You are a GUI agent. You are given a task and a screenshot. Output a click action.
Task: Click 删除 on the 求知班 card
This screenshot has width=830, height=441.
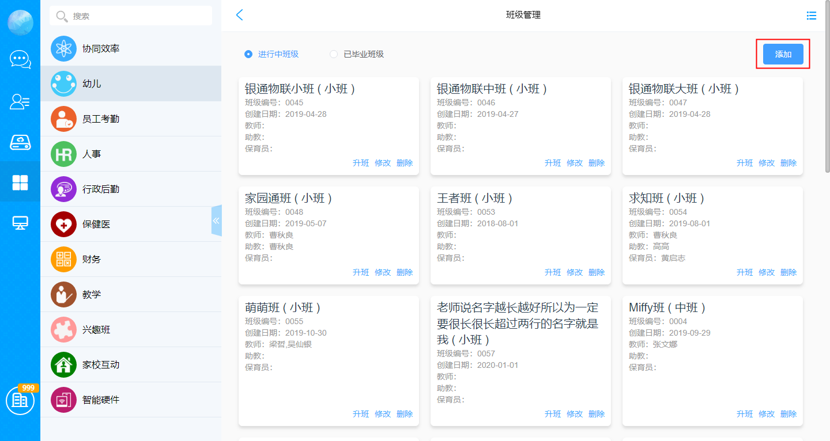[x=788, y=272]
